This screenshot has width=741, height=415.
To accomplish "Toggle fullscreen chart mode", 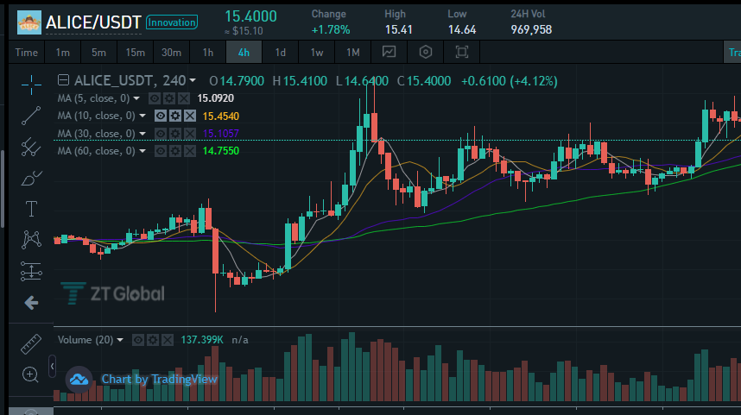I will 462,52.
